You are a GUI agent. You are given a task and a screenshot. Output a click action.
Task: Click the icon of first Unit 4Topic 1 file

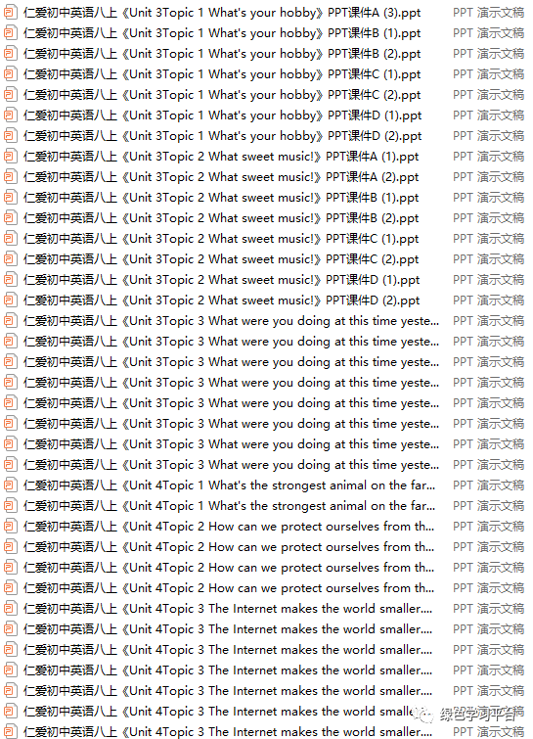click(x=10, y=485)
